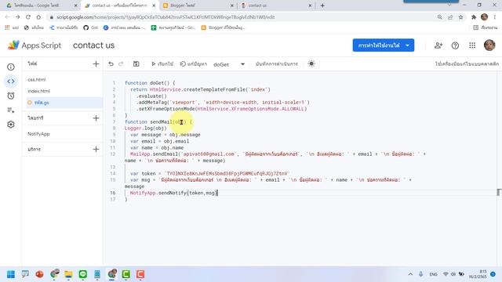502x282 pixels.
Task: Open the Windows Start menu
Action: tap(11, 274)
